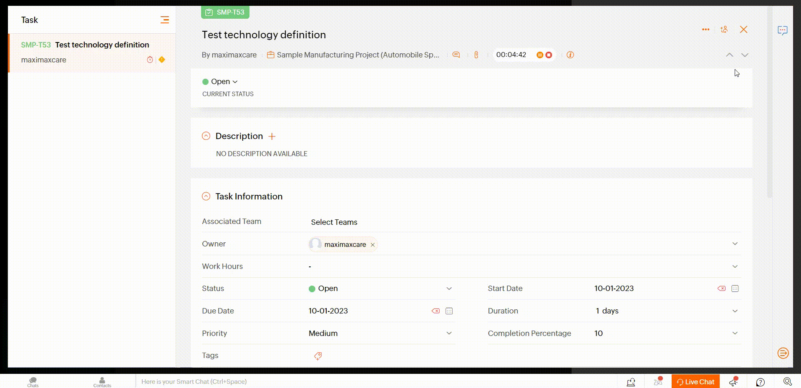
Task: Open the task info icon
Action: pos(570,55)
